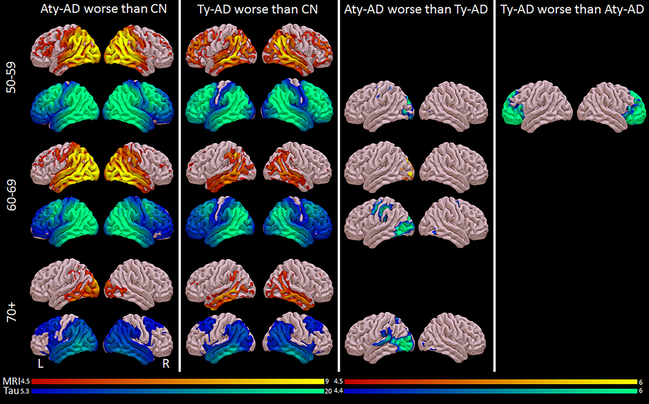The height and width of the screenshot is (404, 649).
Task: Open right-hemisphere brain under 'Ty-AD worse than Aty-AD'
Action: [611, 107]
